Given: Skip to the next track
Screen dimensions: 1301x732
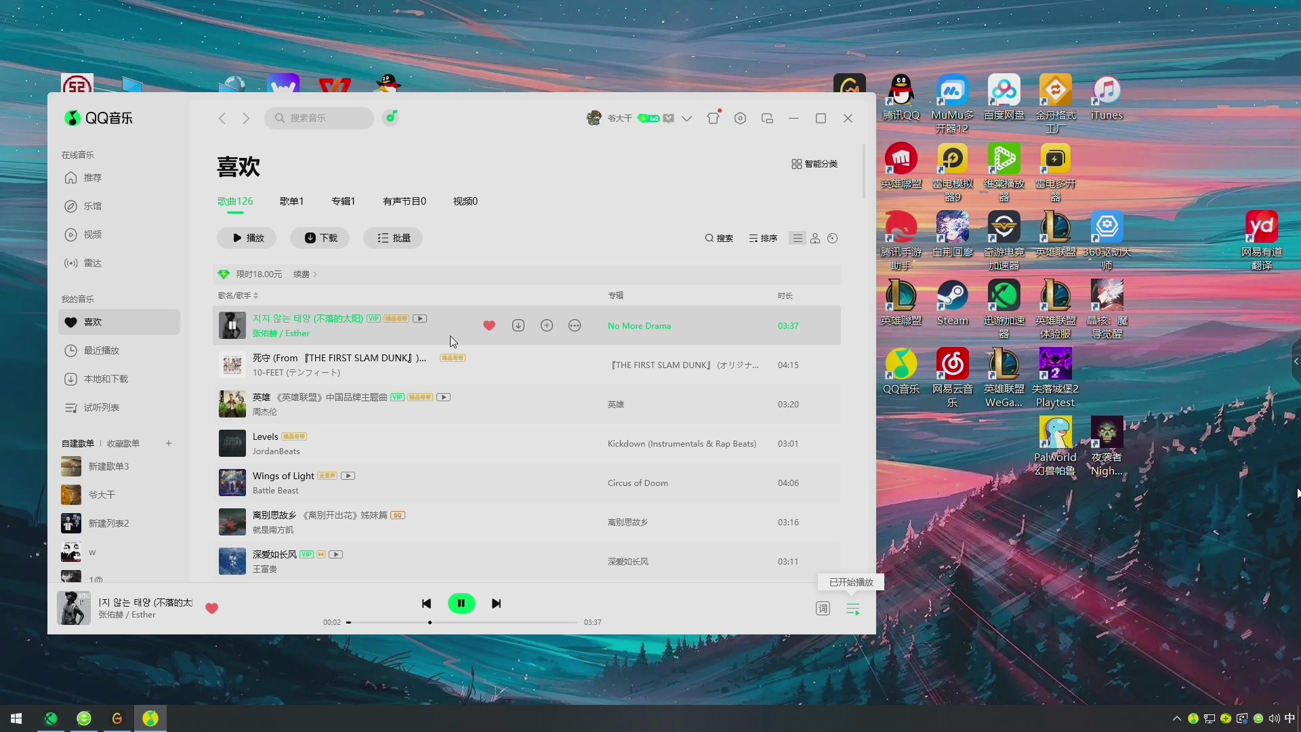Looking at the screenshot, I should click(x=496, y=603).
